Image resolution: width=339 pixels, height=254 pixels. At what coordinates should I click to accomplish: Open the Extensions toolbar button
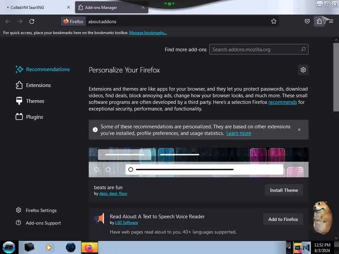coord(319,21)
